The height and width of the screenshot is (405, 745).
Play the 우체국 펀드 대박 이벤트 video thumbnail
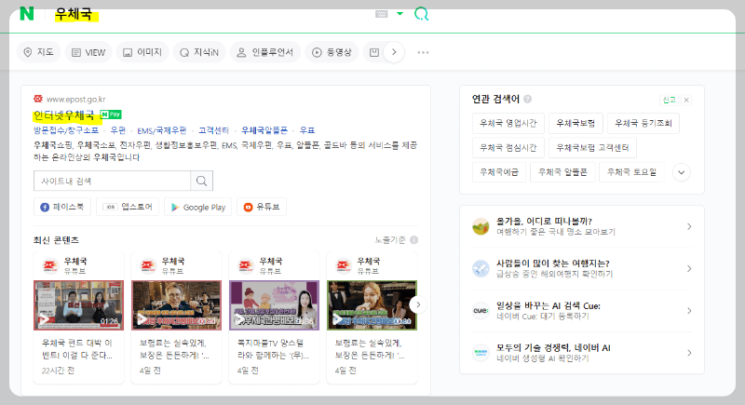(x=78, y=304)
